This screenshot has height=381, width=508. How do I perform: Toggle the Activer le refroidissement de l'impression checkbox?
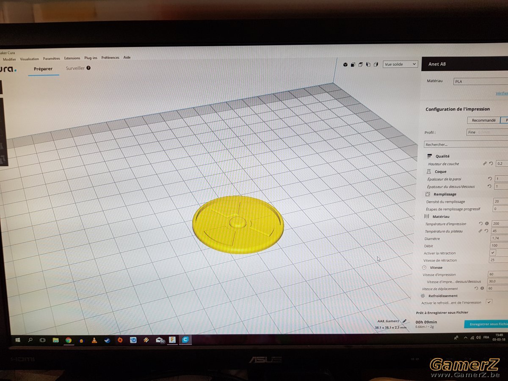coord(489,302)
